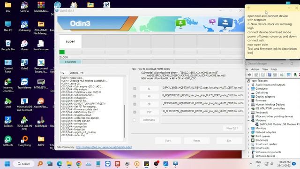
Task: Open the 666tools desktop icon
Action: point(8,141)
